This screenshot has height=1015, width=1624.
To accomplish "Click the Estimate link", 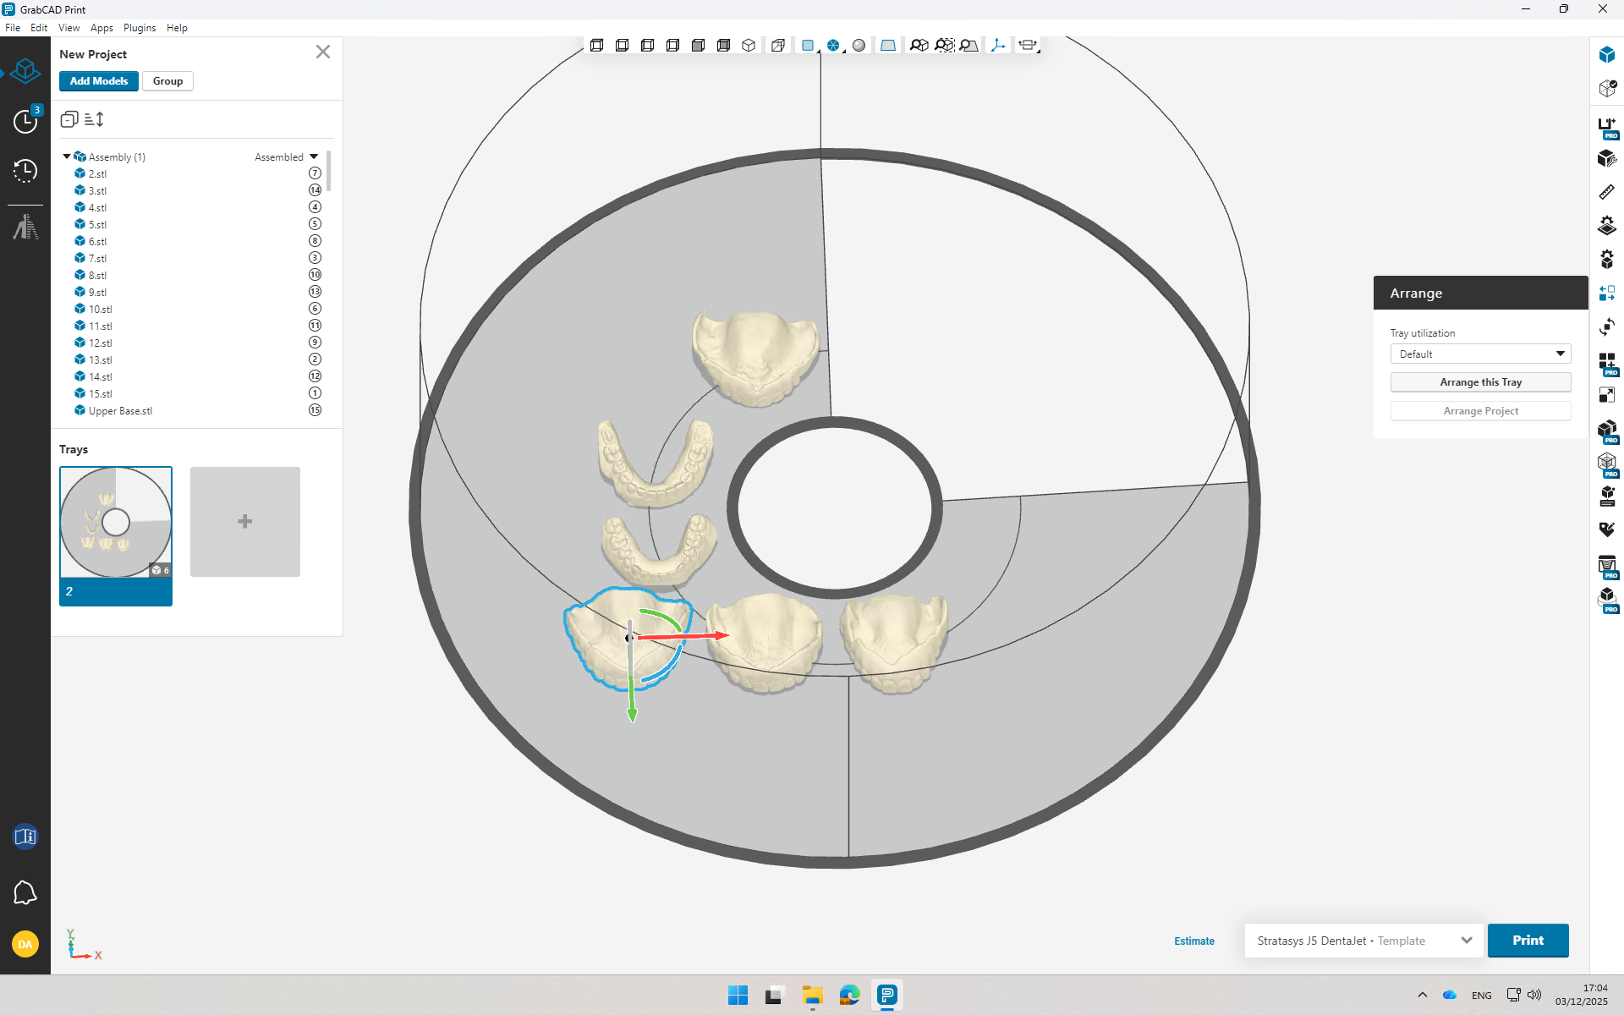I will point(1193,941).
